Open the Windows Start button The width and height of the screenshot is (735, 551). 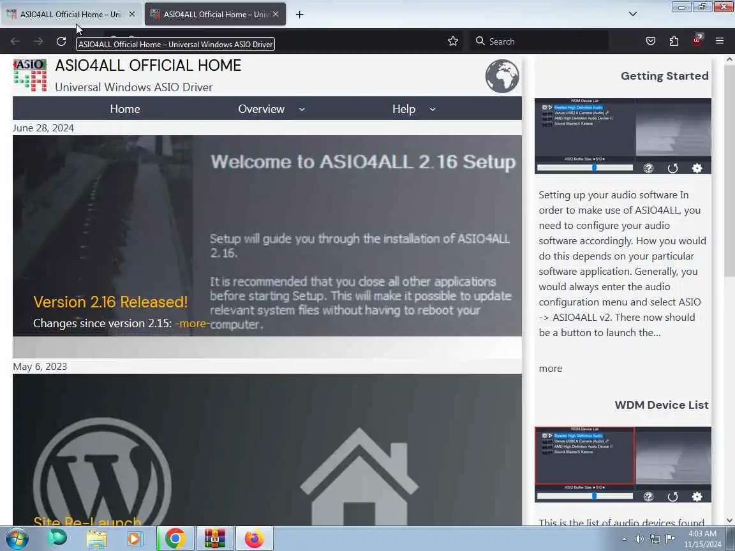pos(17,538)
